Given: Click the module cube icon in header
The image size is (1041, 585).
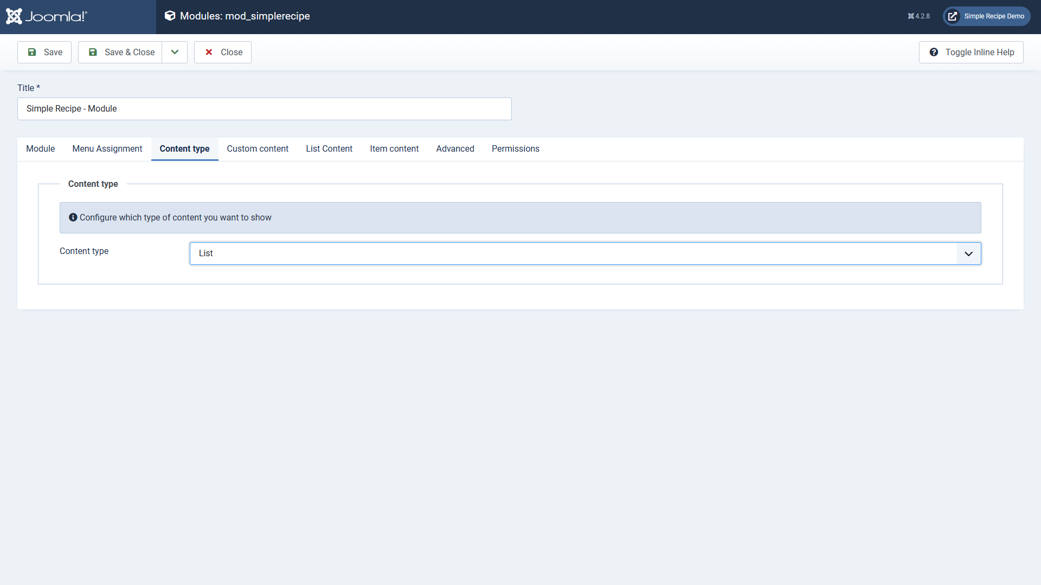Looking at the screenshot, I should coord(170,16).
